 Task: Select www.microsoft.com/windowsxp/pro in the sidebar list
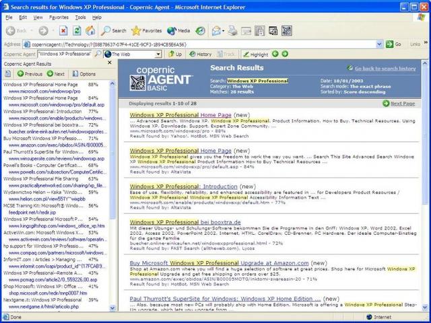44,92
